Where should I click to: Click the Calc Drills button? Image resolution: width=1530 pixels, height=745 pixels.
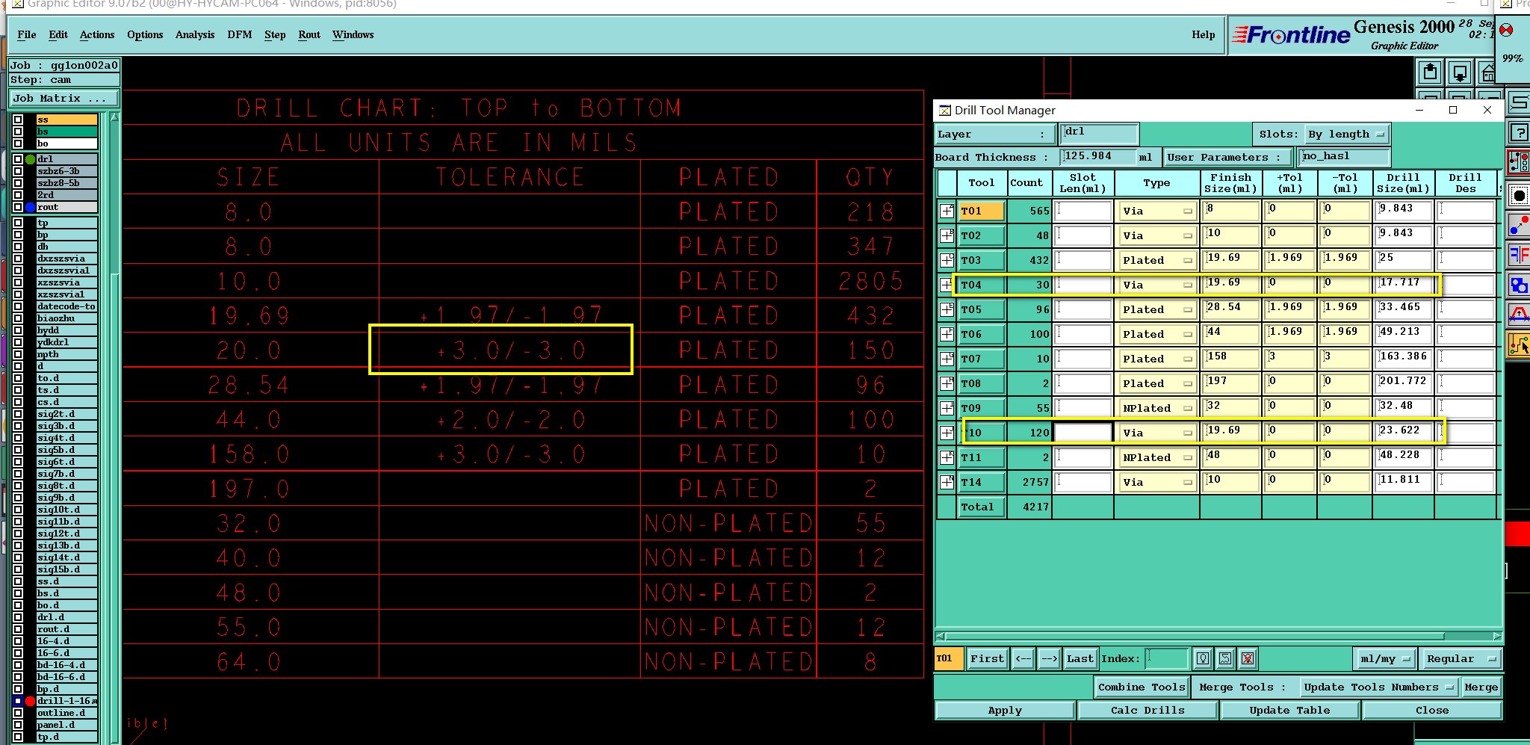1147,711
